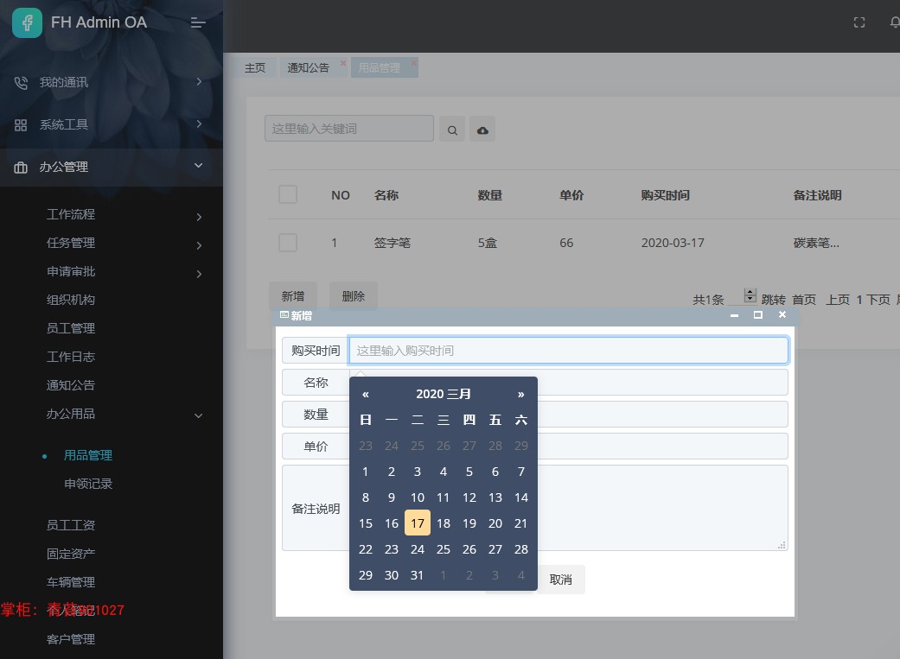Expand the 我的通讯 menu
The height and width of the screenshot is (659, 900).
tap(199, 81)
